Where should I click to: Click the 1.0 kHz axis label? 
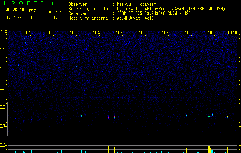pyautogui.click(x=3, y=69)
